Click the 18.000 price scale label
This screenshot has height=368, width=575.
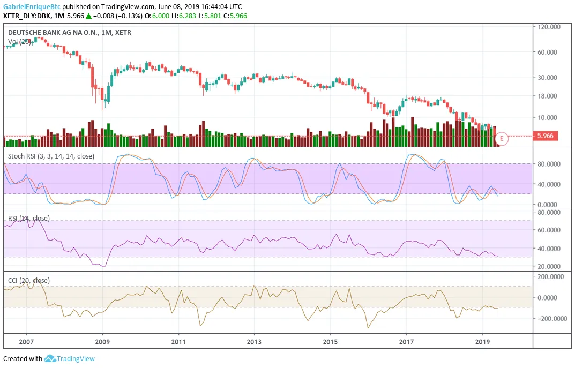pos(548,96)
